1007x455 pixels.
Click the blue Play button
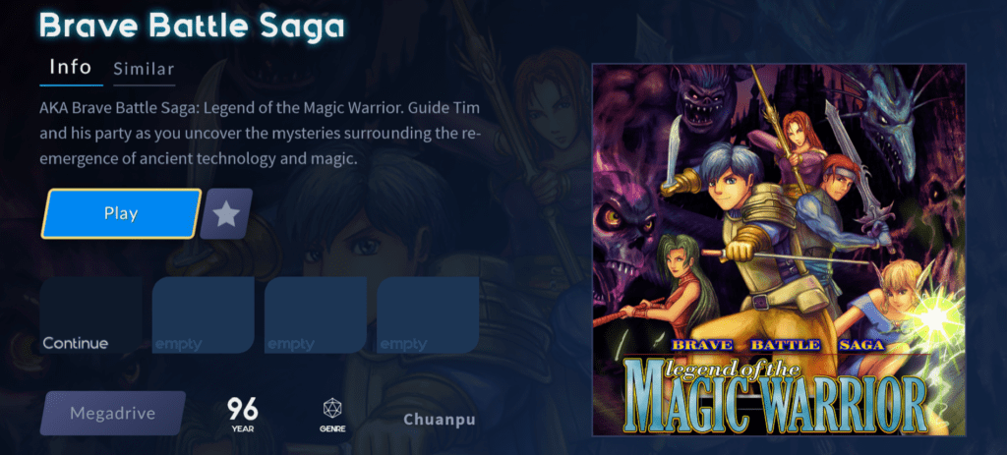point(121,213)
